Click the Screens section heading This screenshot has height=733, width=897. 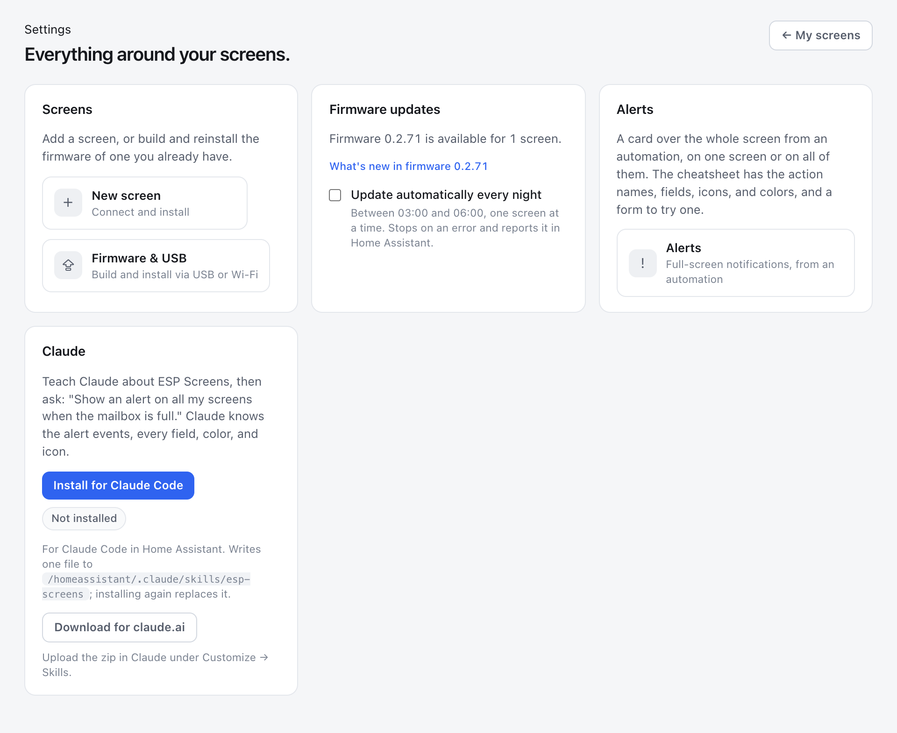67,110
